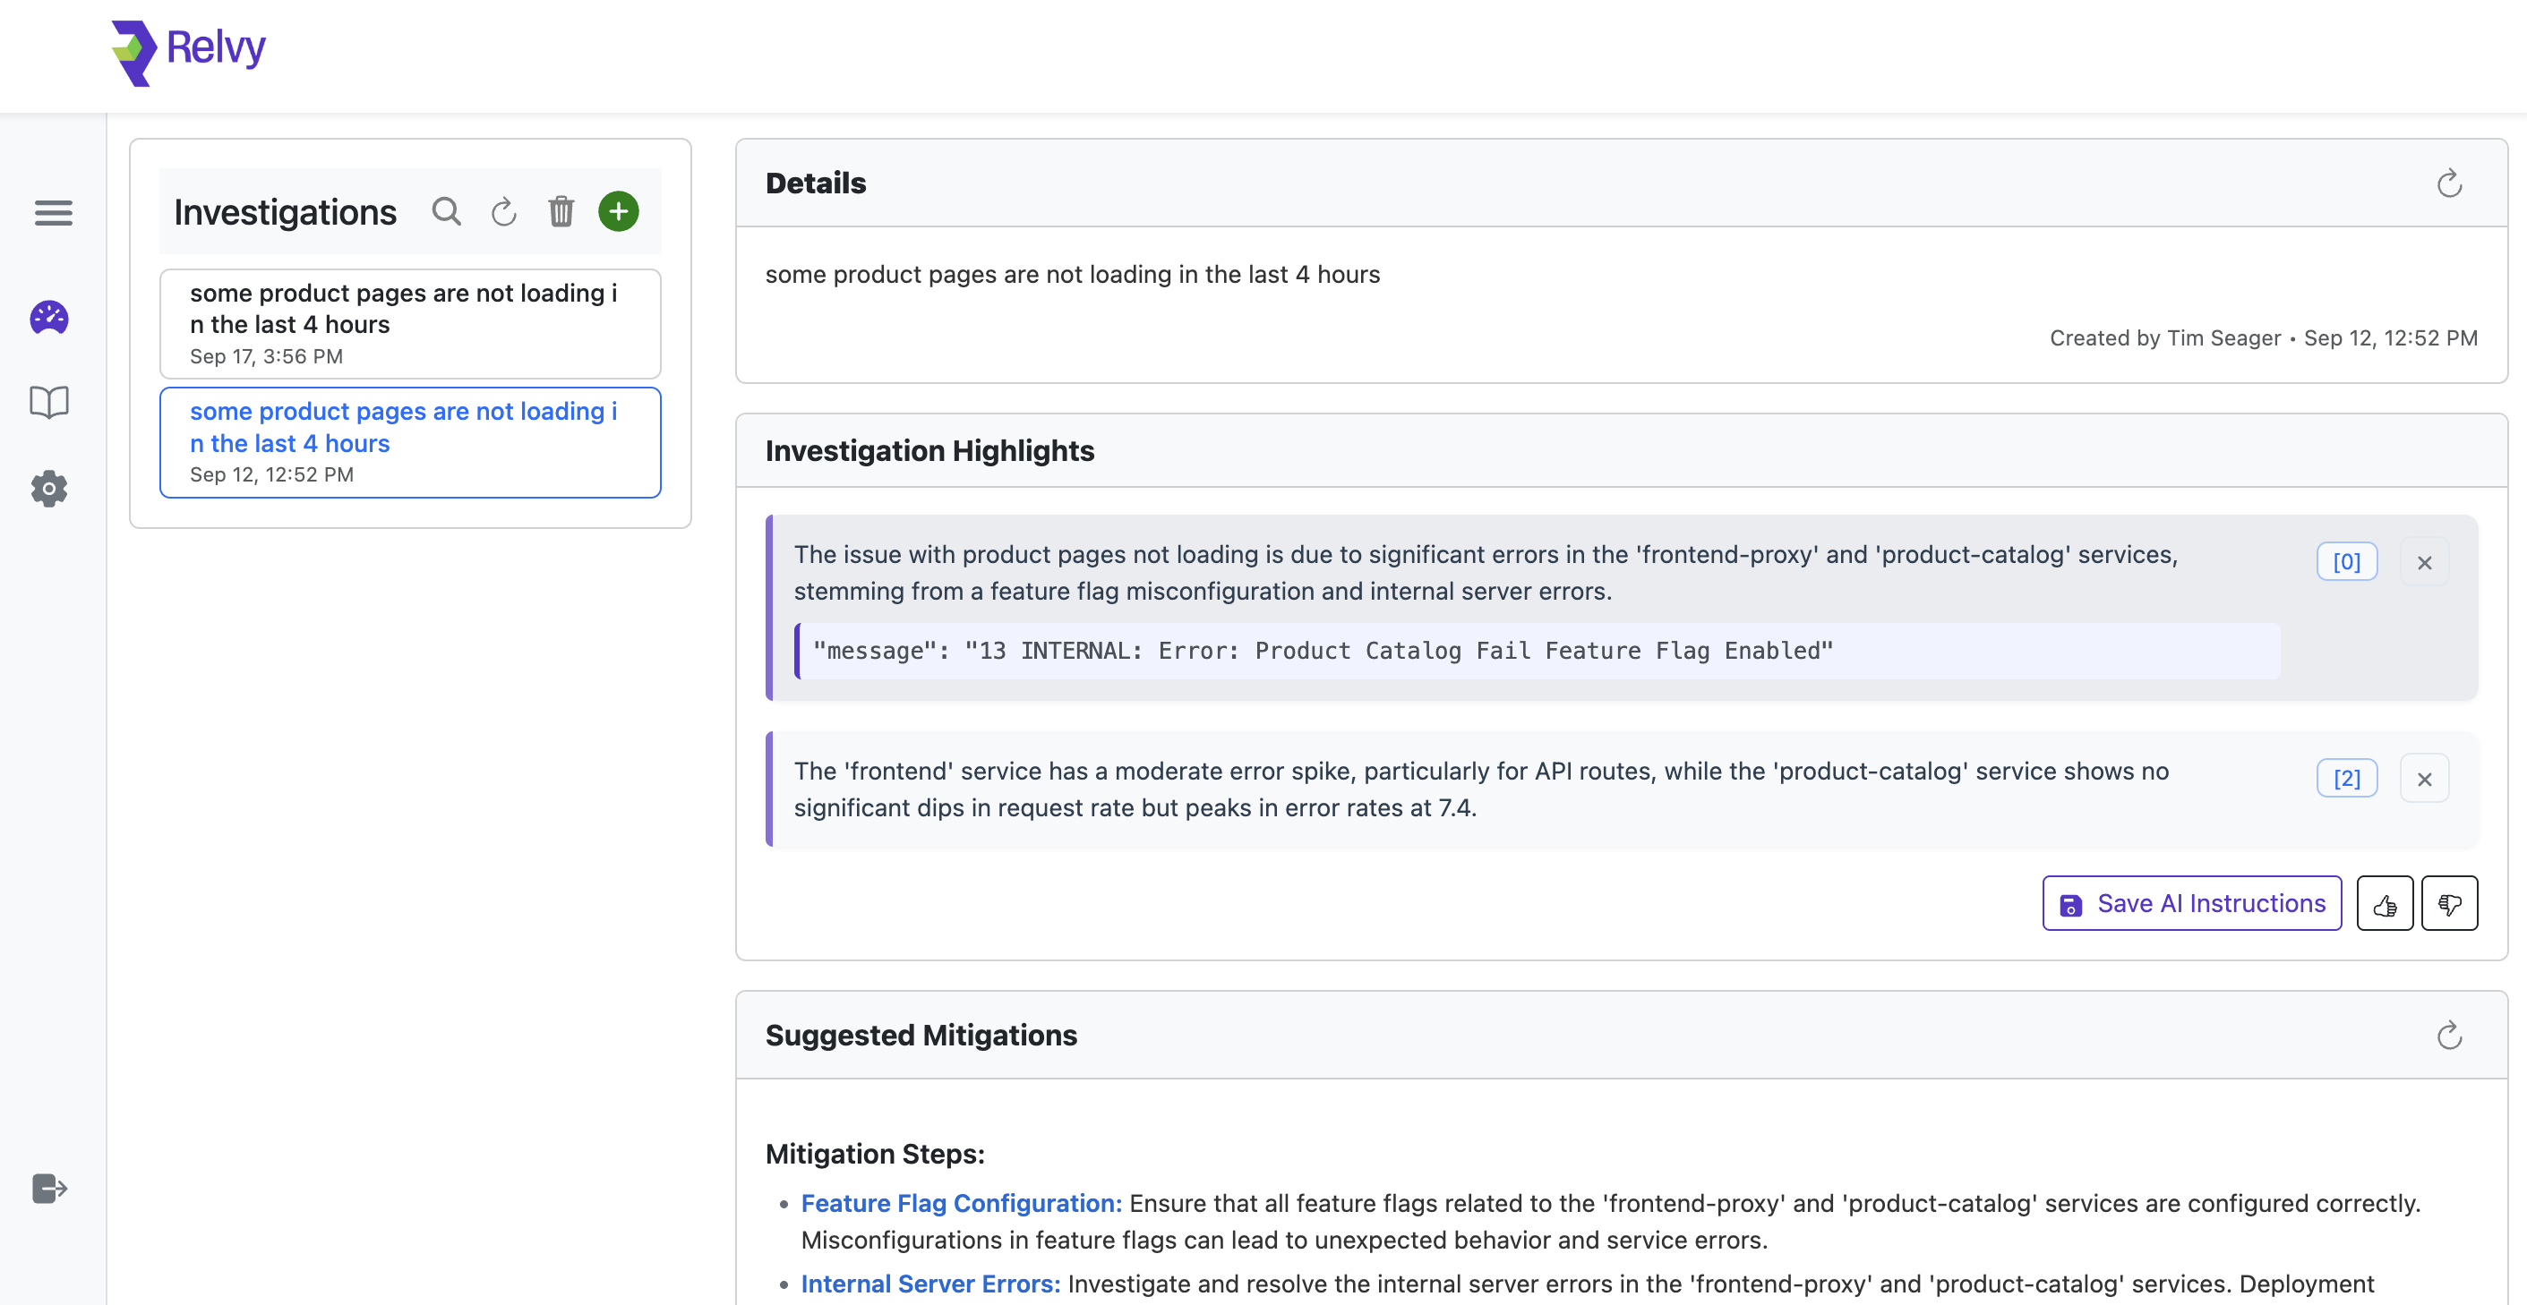
Task: Open the book documentation icon
Action: click(49, 402)
